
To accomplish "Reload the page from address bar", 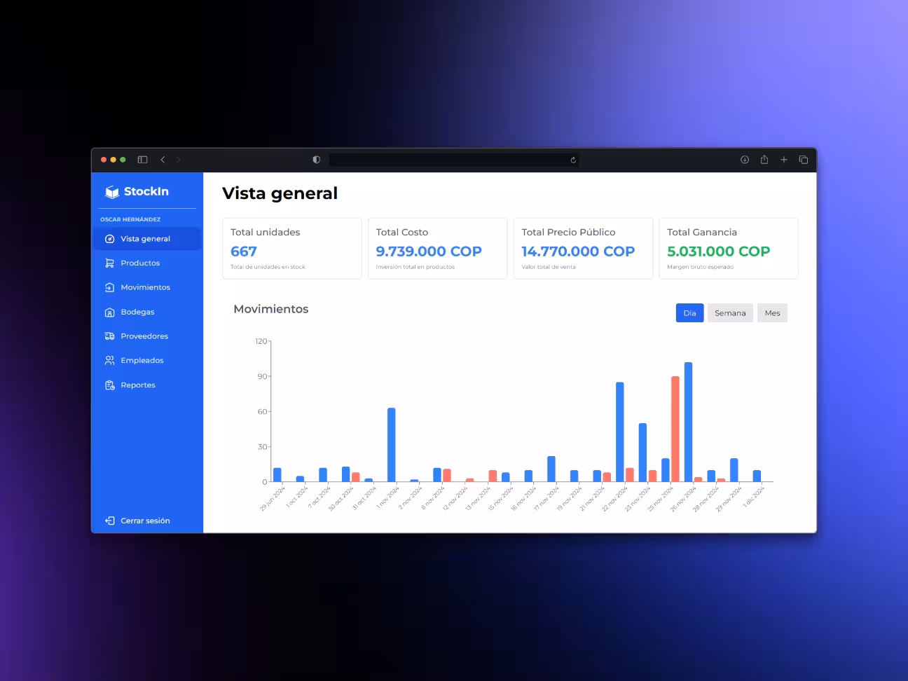I will (573, 160).
